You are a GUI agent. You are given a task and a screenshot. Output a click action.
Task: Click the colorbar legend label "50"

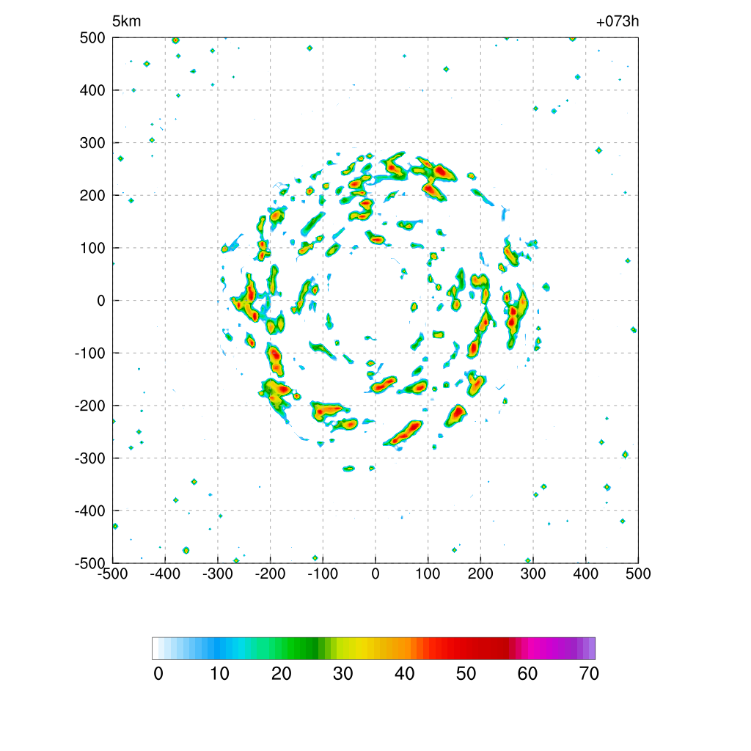tap(466, 674)
